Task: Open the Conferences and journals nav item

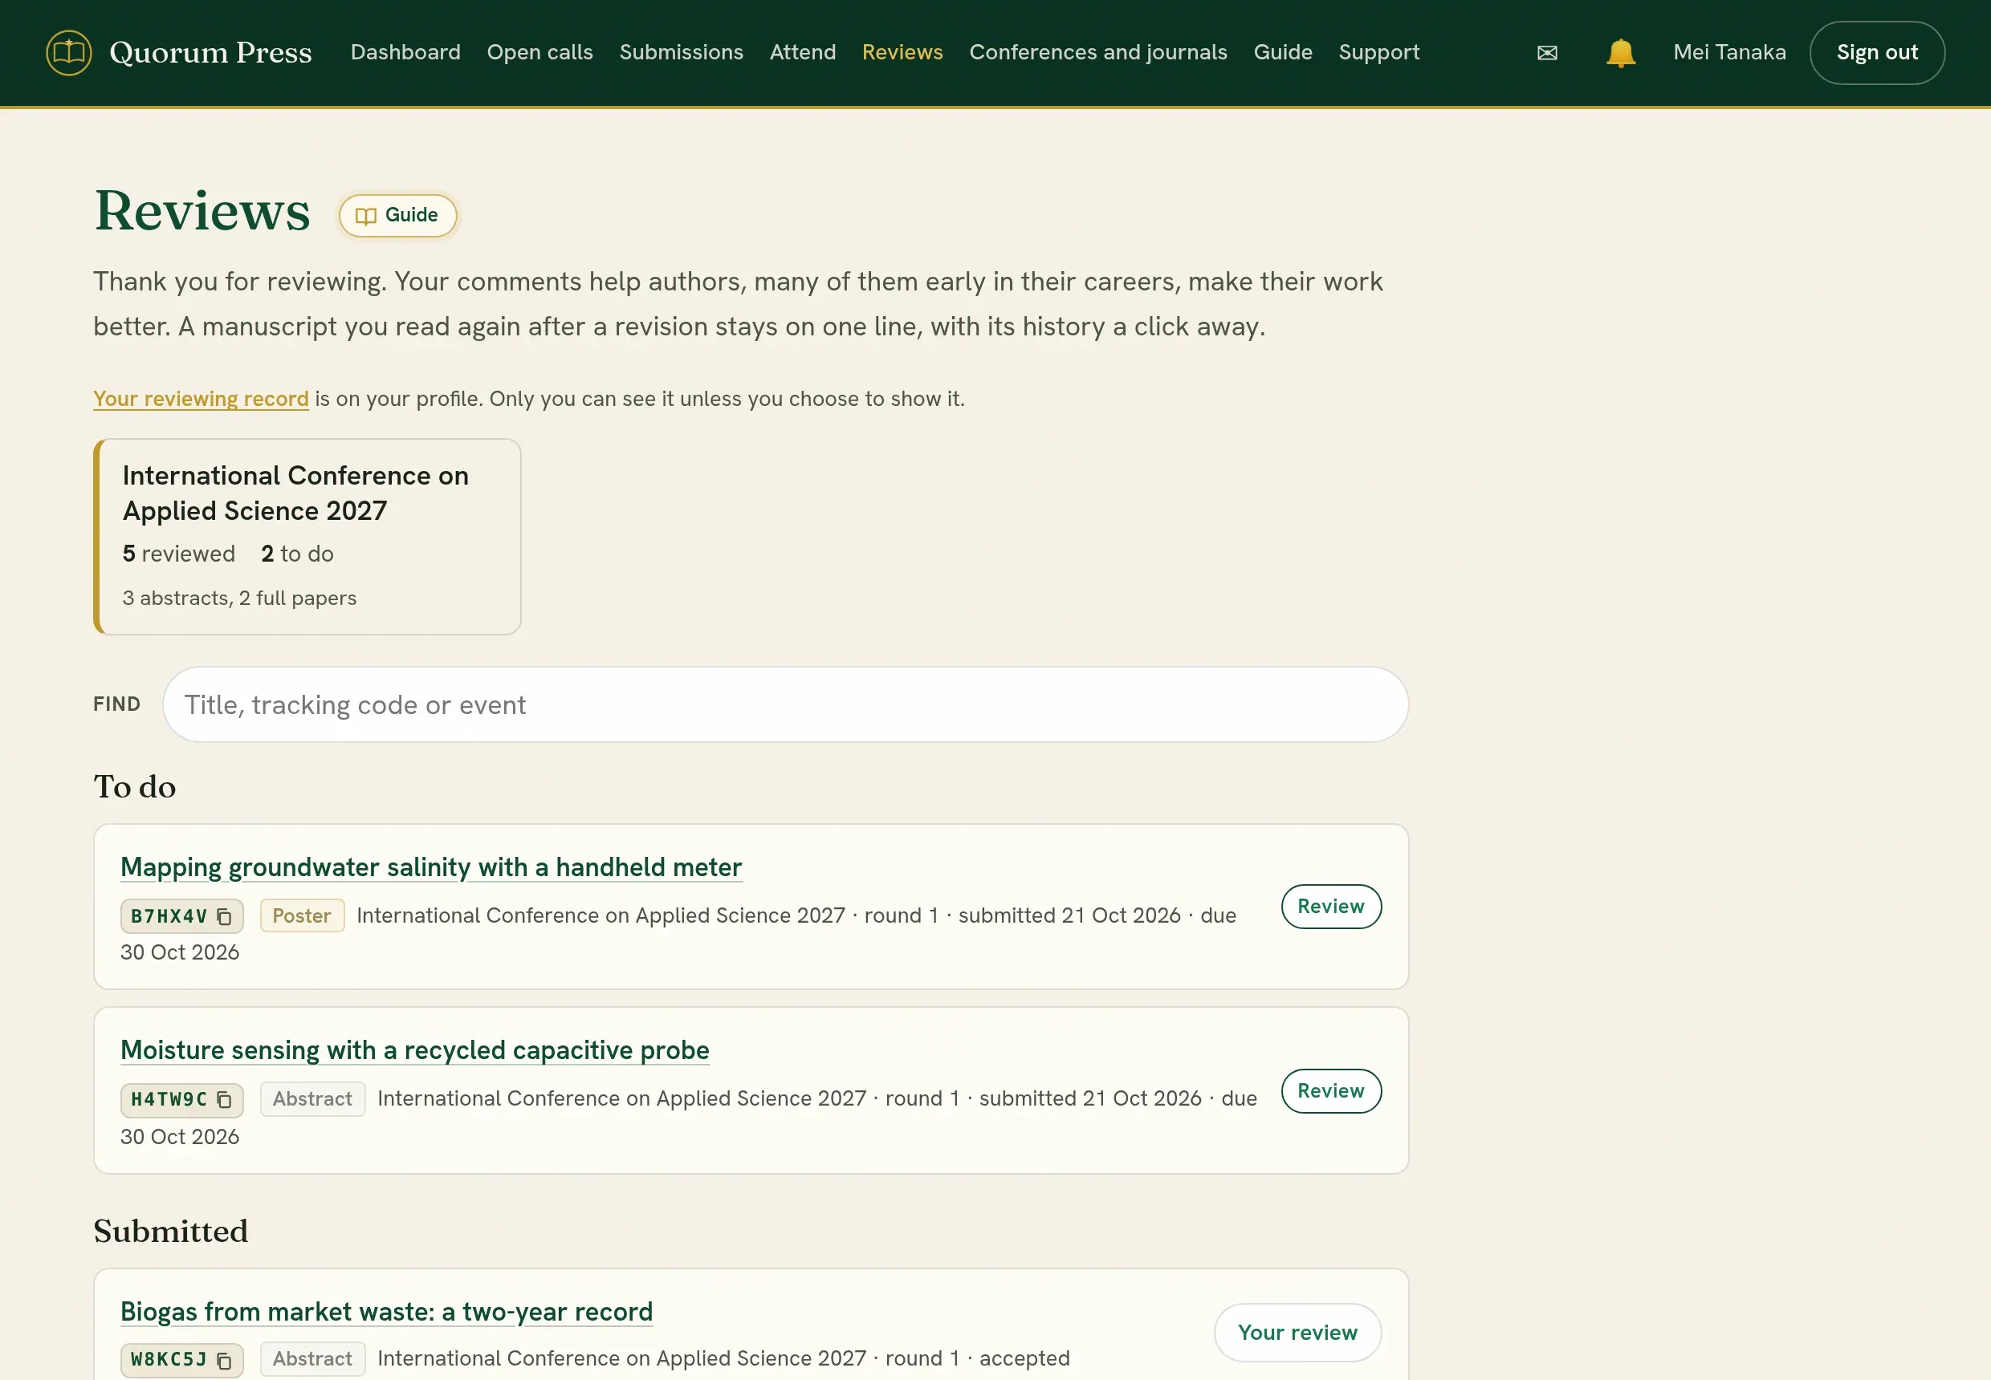Action: click(1098, 53)
